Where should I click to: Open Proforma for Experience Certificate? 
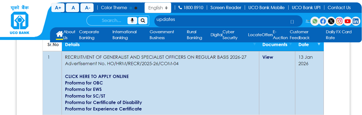(x=103, y=109)
